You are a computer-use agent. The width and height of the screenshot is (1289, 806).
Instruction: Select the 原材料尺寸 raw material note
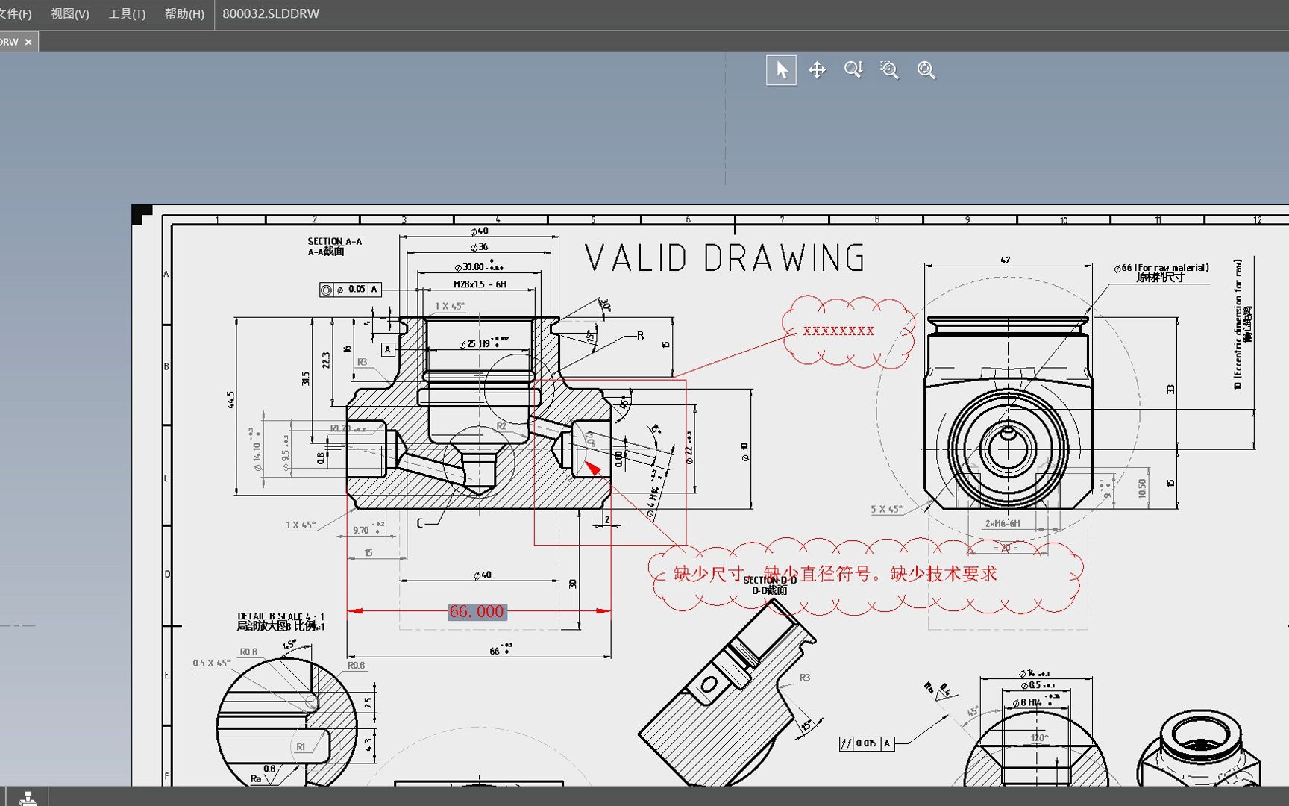(1160, 278)
